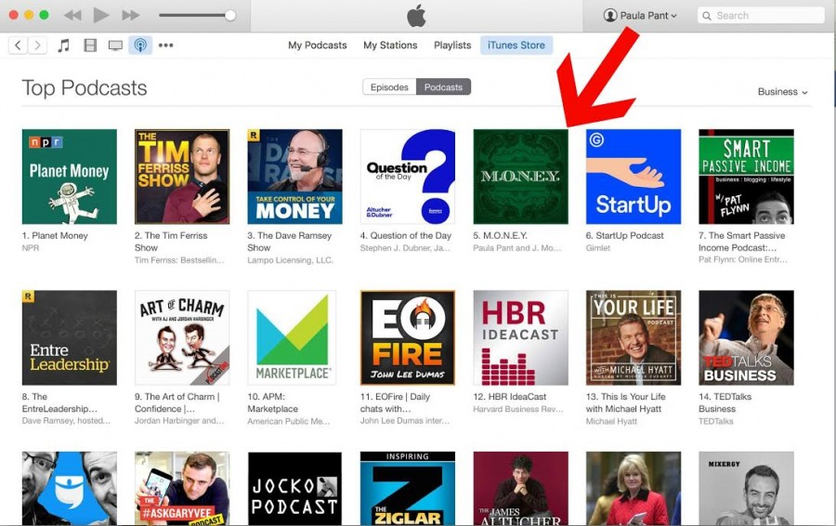Open the Planet Money podcast title link
Viewport: 836px width, 526px height.
tap(55, 235)
